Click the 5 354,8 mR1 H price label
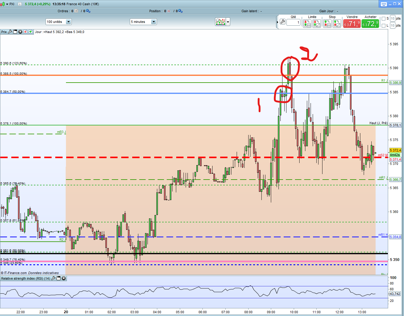The image size is (404, 316). coord(395,237)
